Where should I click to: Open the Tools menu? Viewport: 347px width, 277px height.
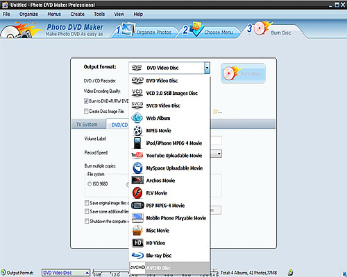99,14
